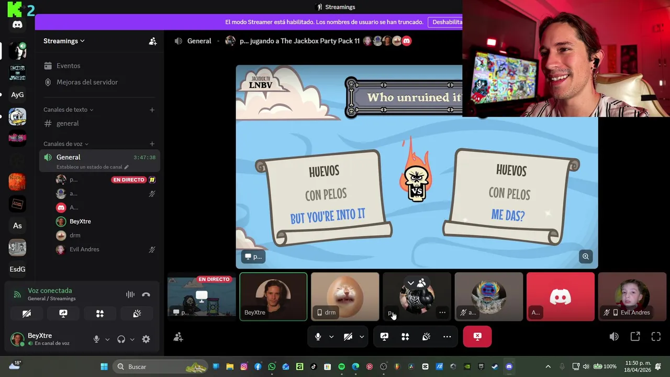The width and height of the screenshot is (670, 377).
Task: Enter fullscreen mode for the call
Action: tap(656, 337)
